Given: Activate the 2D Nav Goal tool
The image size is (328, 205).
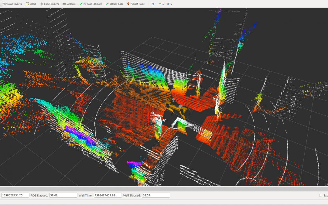Looking at the screenshot, I should (114, 4).
